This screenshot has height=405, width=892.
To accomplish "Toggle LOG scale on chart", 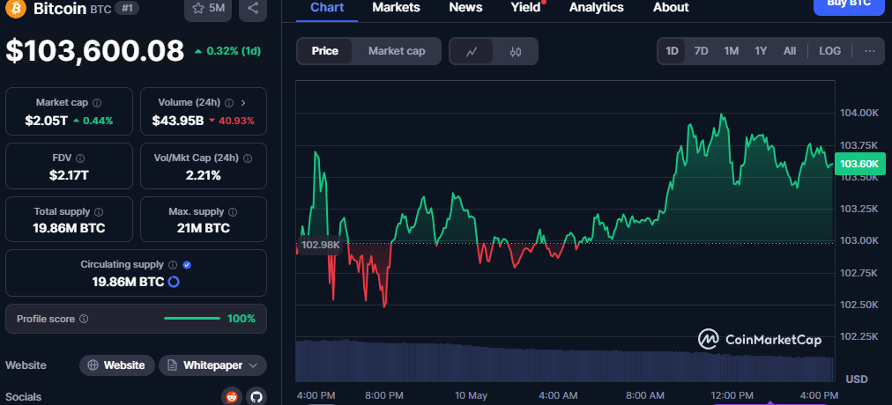I will coord(829,51).
